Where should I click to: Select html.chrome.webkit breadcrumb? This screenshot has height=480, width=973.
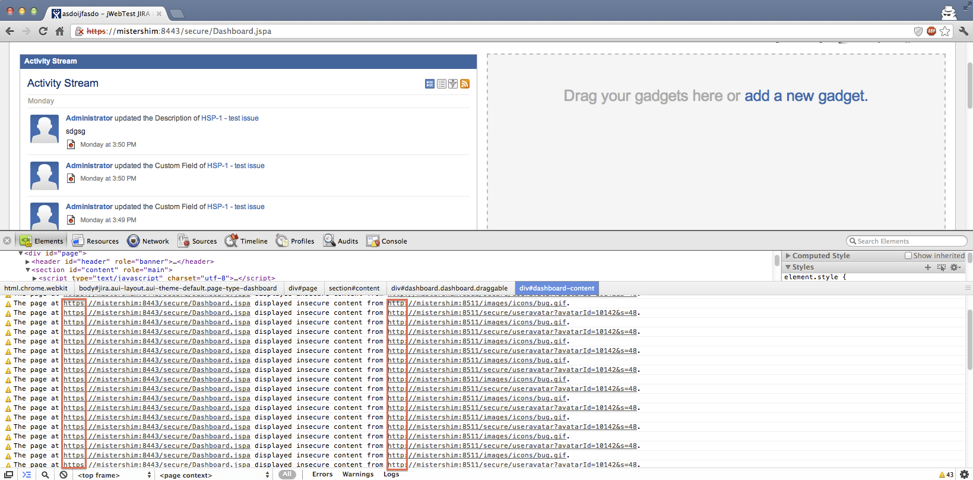click(x=36, y=288)
